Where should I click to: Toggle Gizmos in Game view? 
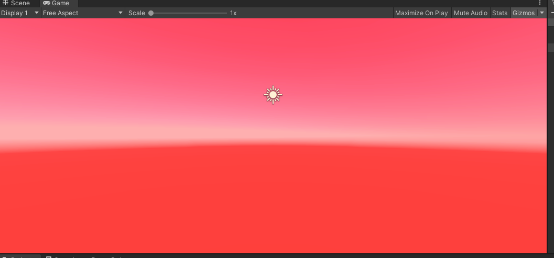(x=523, y=13)
